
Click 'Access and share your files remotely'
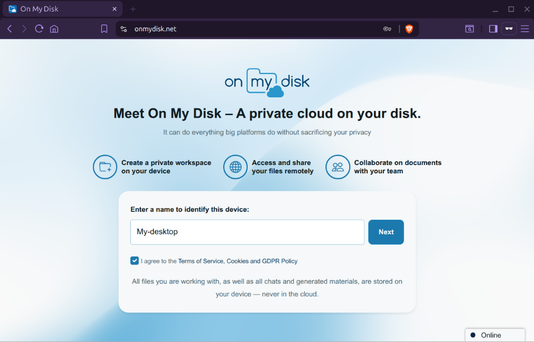[282, 167]
